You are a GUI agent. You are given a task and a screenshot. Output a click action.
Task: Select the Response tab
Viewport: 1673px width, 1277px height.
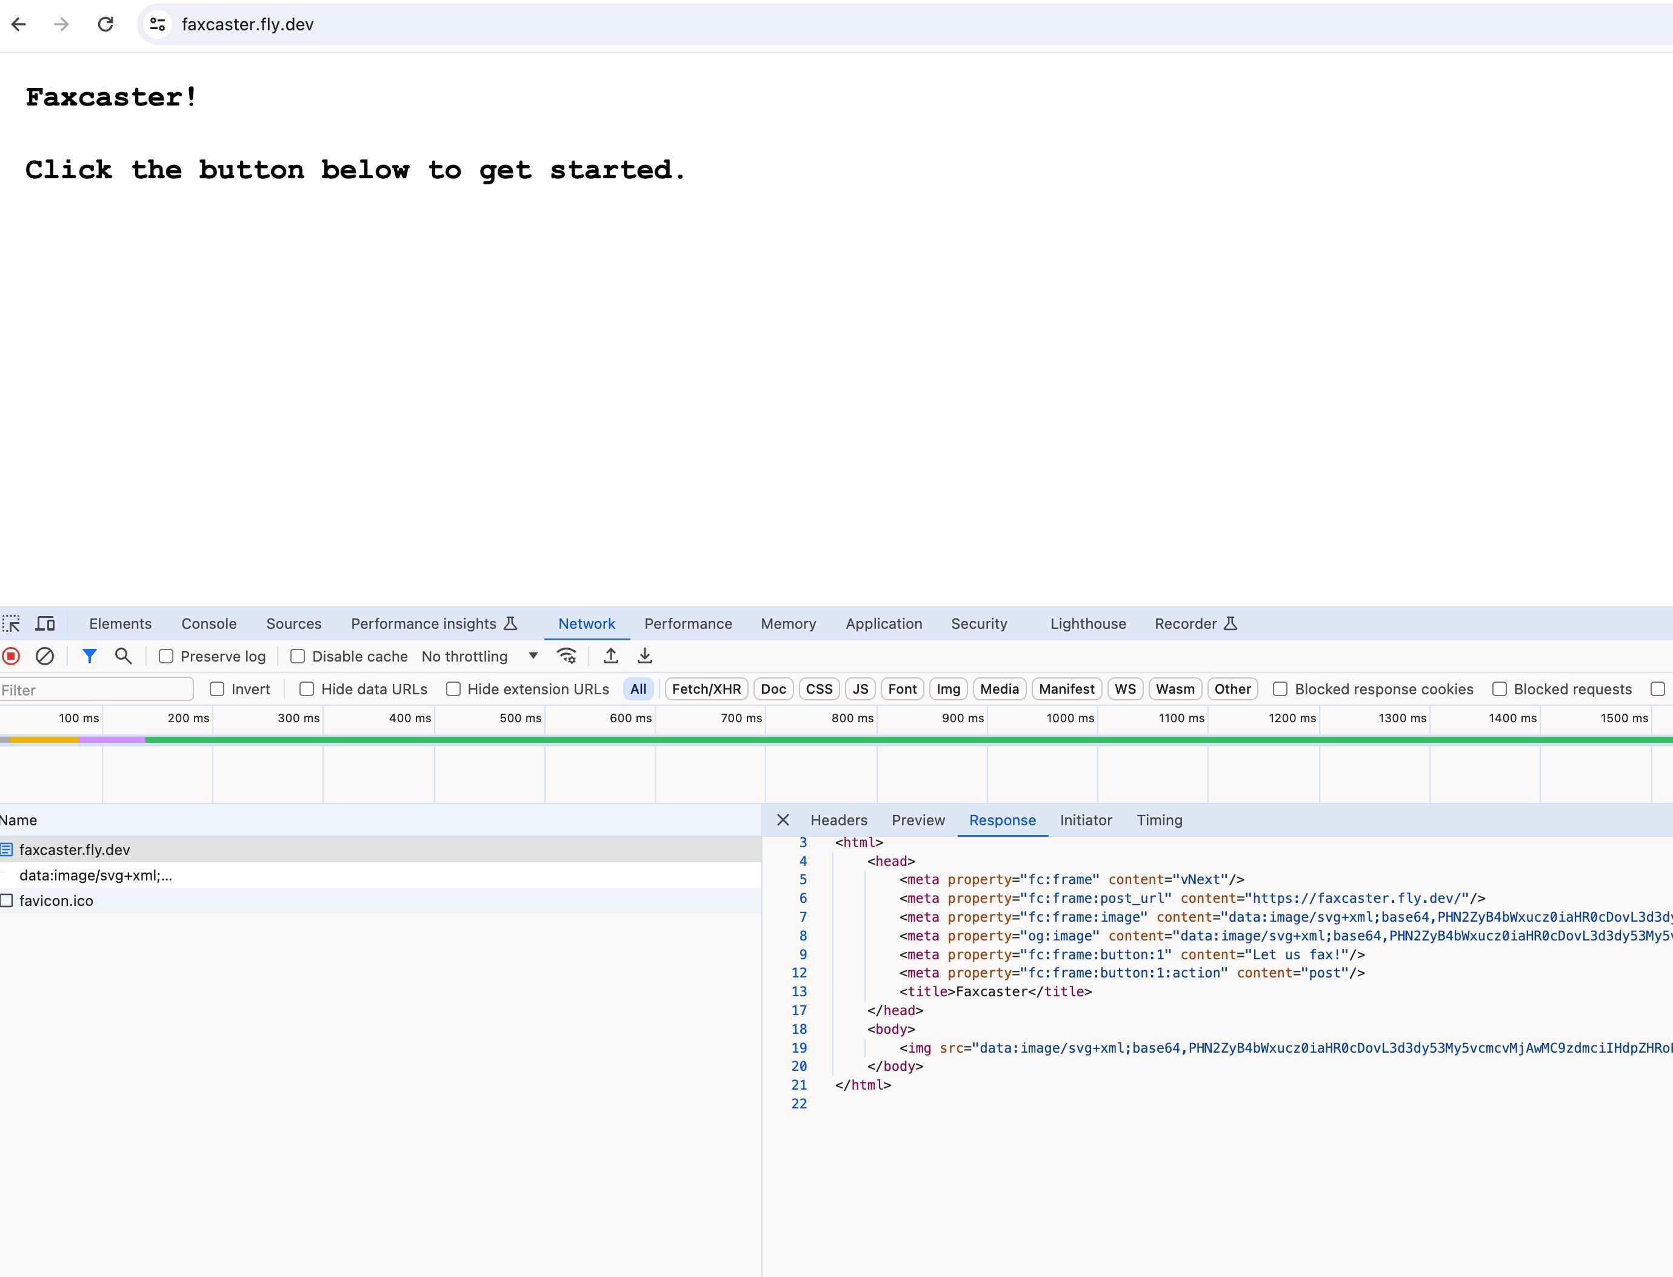coord(1002,819)
